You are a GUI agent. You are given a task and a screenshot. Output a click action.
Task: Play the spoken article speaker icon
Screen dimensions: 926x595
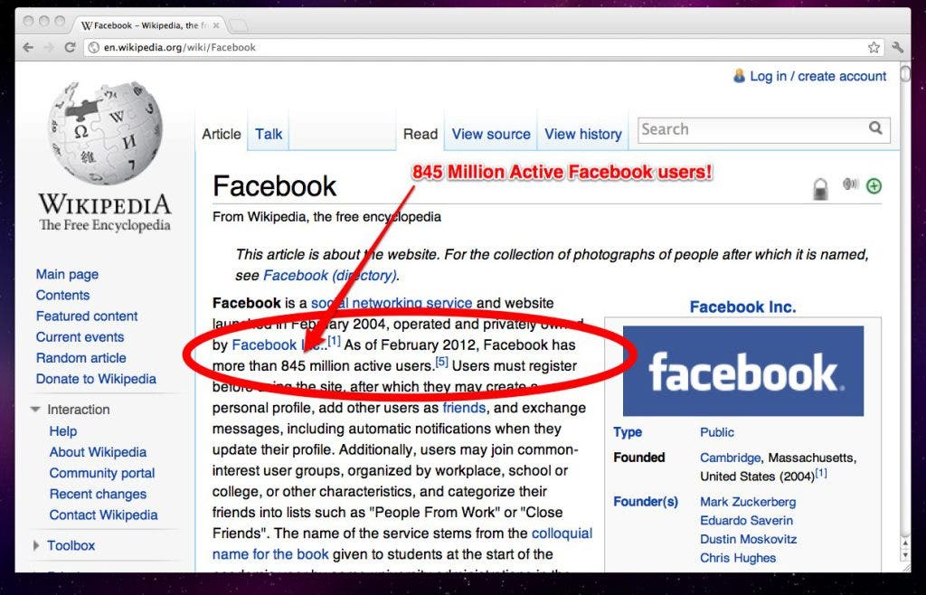point(849,185)
